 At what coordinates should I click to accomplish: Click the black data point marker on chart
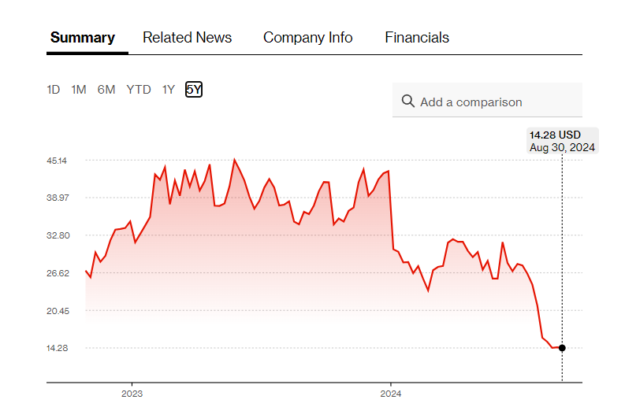562,348
